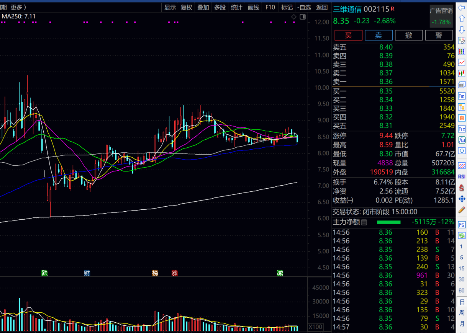Toggle the side panel layout icon
The width and height of the screenshot is (467, 333).
pyautogui.click(x=303, y=17)
